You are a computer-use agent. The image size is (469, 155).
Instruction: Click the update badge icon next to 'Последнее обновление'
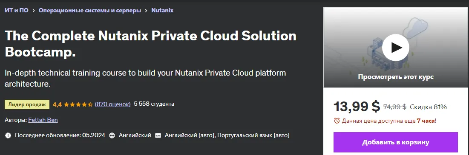tap(8, 135)
